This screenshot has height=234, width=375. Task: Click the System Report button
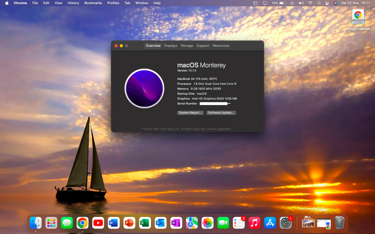coord(190,113)
